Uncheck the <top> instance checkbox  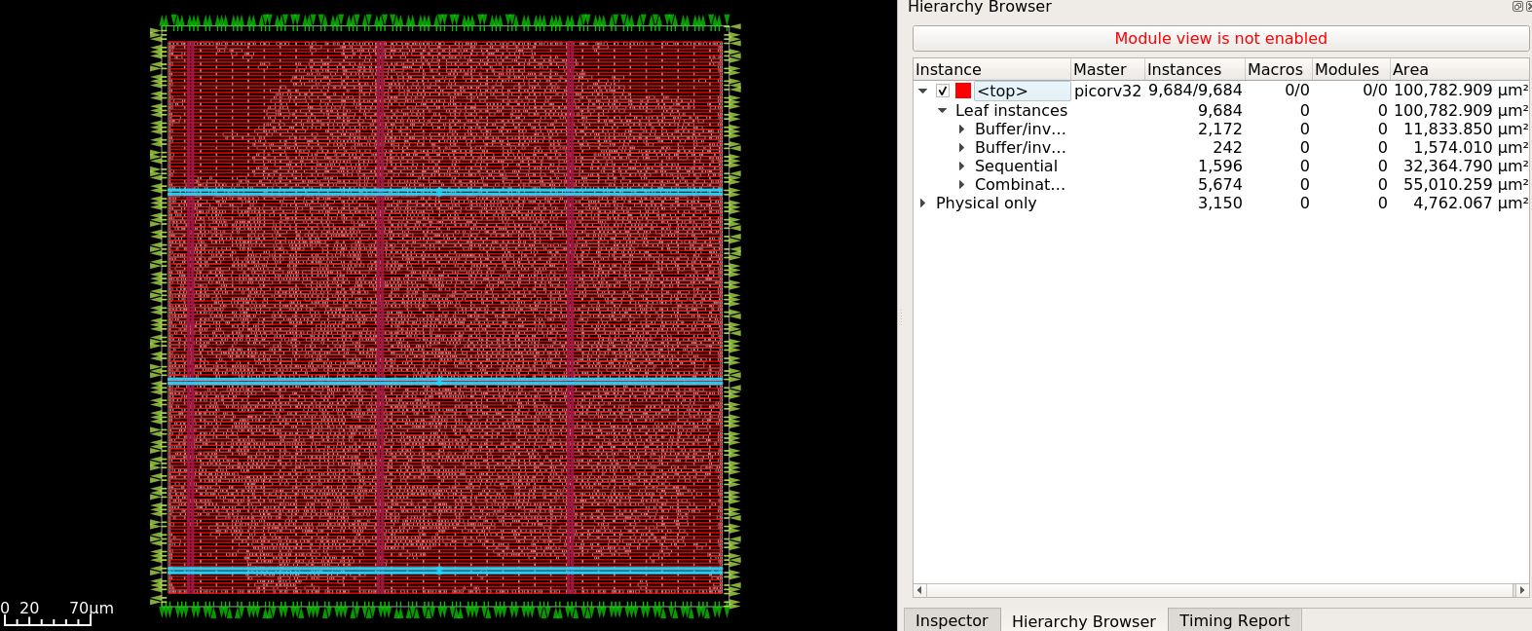click(943, 91)
